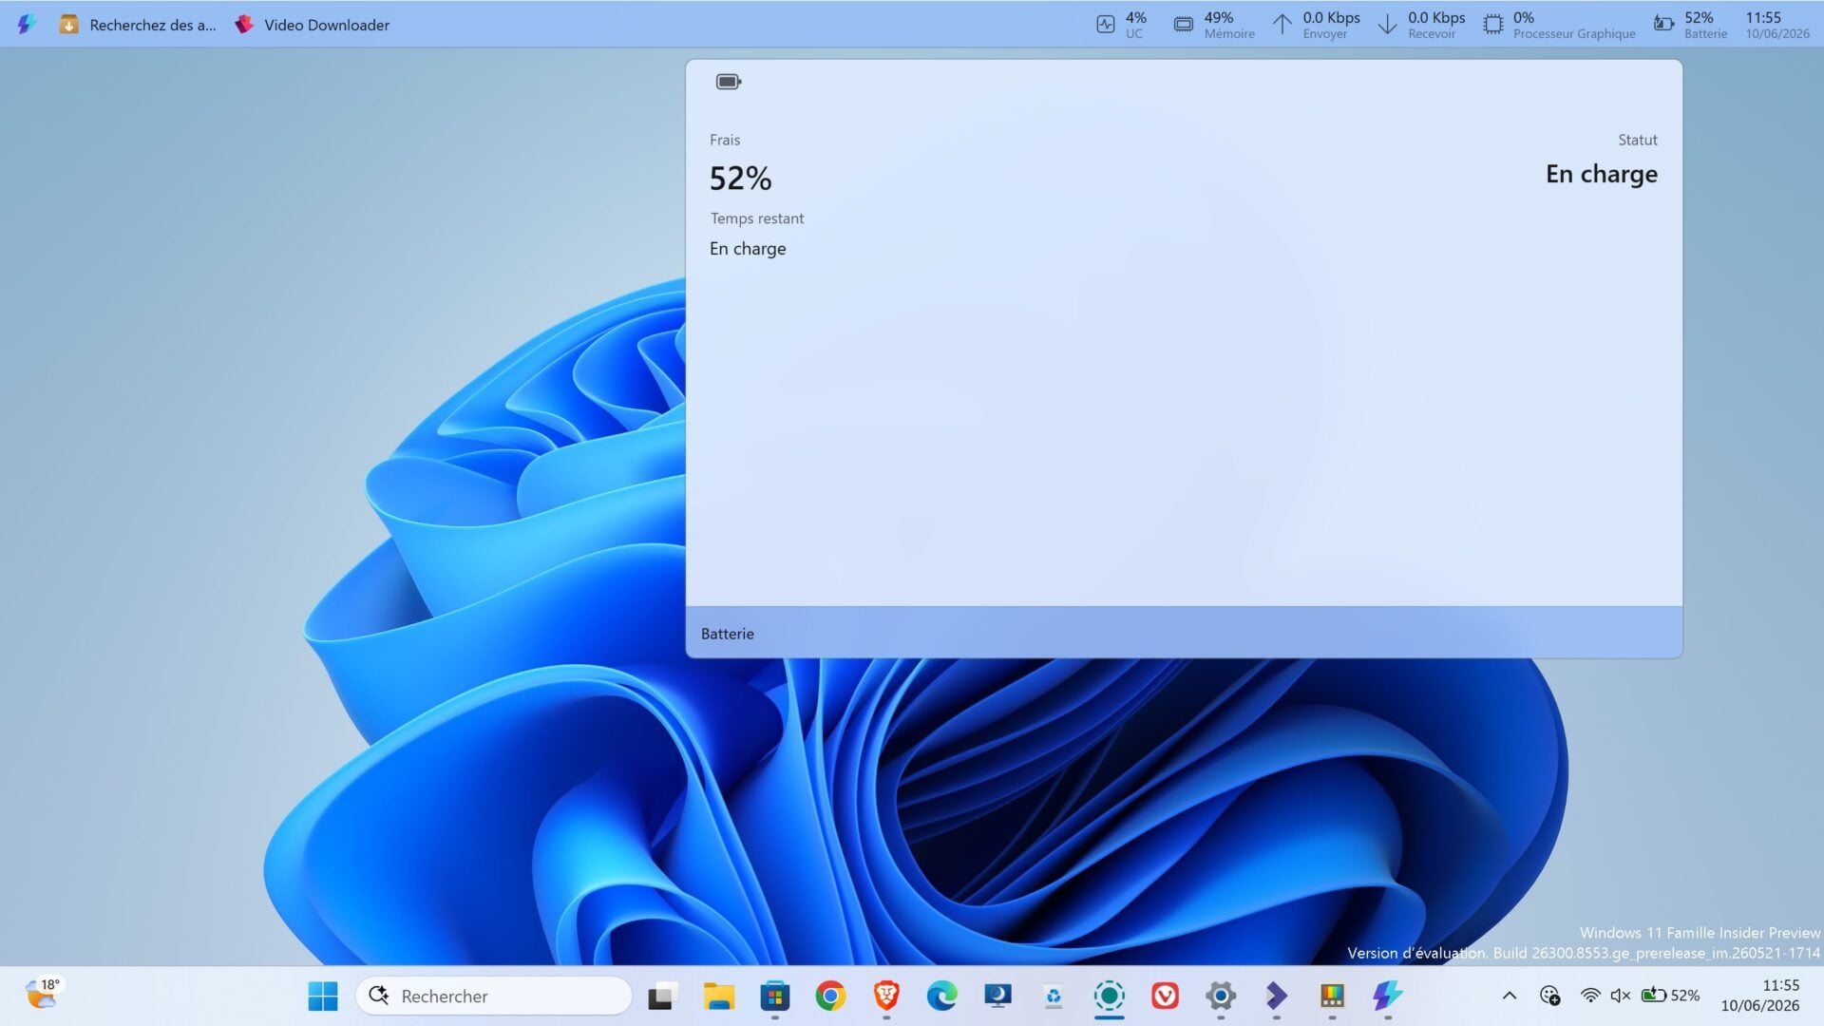
Task: Open the Mémoire usage widget
Action: click(x=1213, y=25)
